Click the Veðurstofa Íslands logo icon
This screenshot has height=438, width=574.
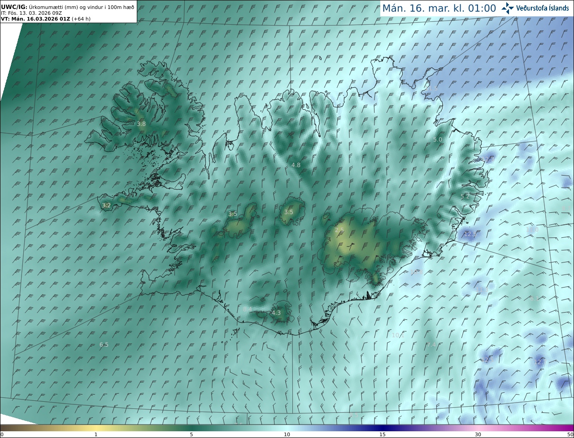coord(508,8)
